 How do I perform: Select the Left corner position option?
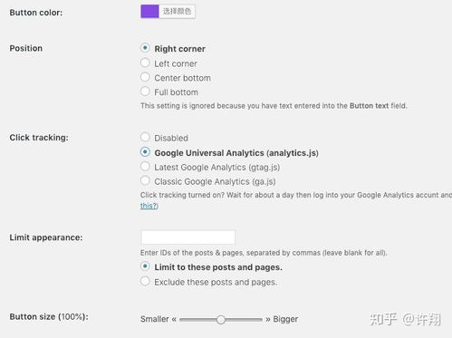tap(145, 63)
